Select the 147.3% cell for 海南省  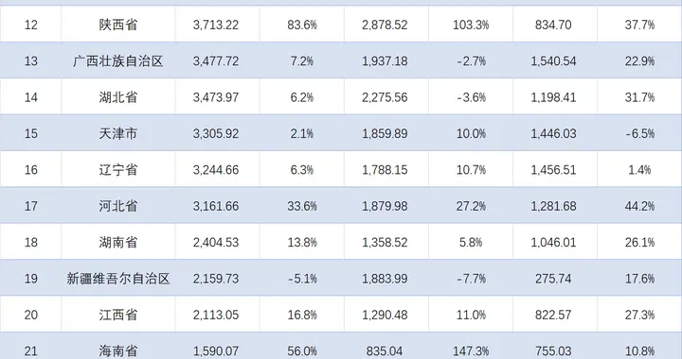pyautogui.click(x=471, y=350)
